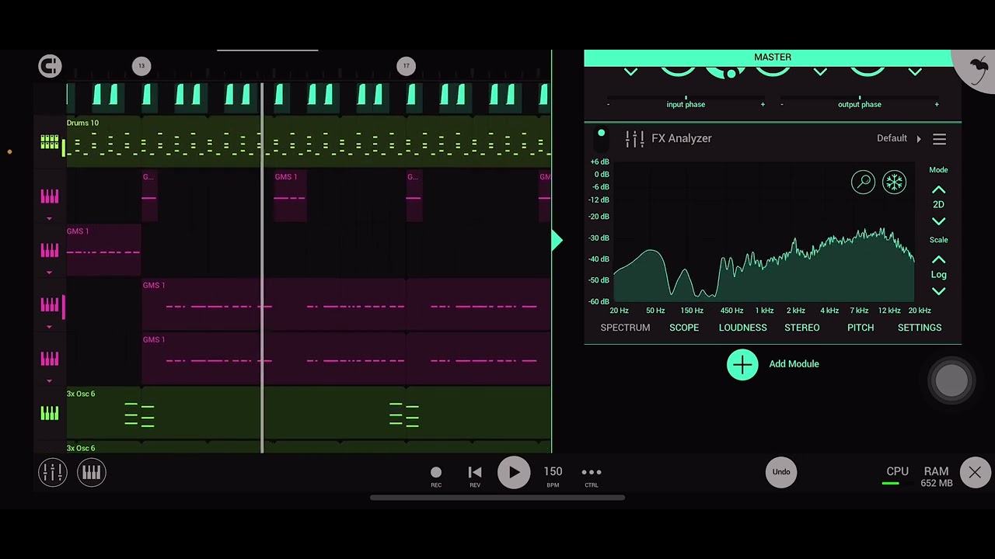Click the grey floating round button

[951, 380]
